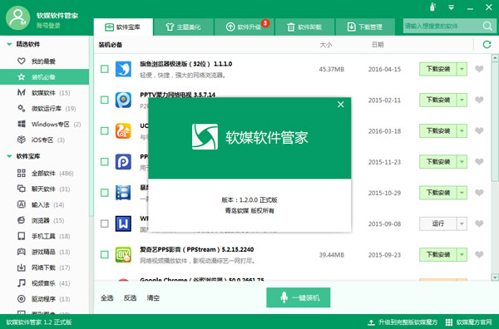Open 游戏精品 category

(44, 252)
